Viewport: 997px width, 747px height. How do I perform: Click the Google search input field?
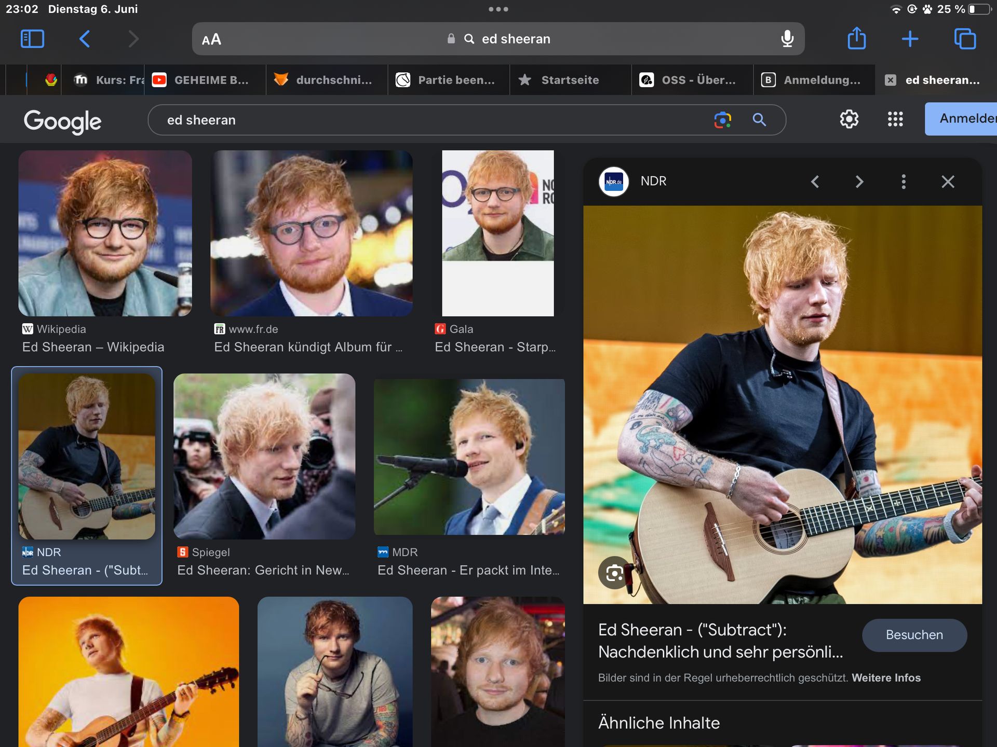pos(415,120)
